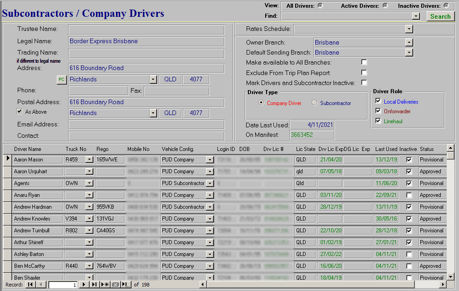The height and width of the screenshot is (291, 459).
Task: Jump to the last record
Action: coord(94,285)
